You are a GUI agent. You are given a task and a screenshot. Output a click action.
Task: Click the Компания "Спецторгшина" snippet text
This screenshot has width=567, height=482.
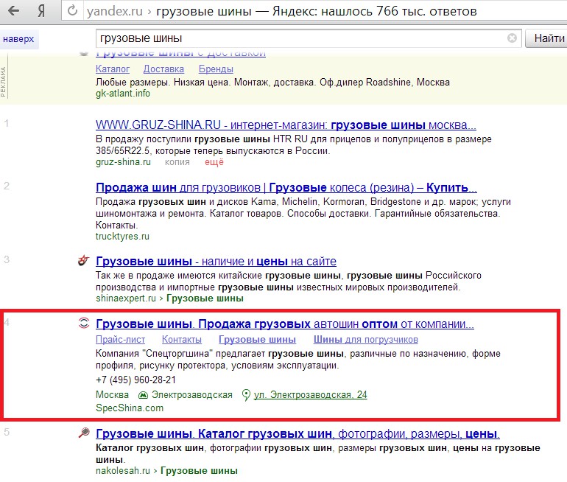click(298, 360)
